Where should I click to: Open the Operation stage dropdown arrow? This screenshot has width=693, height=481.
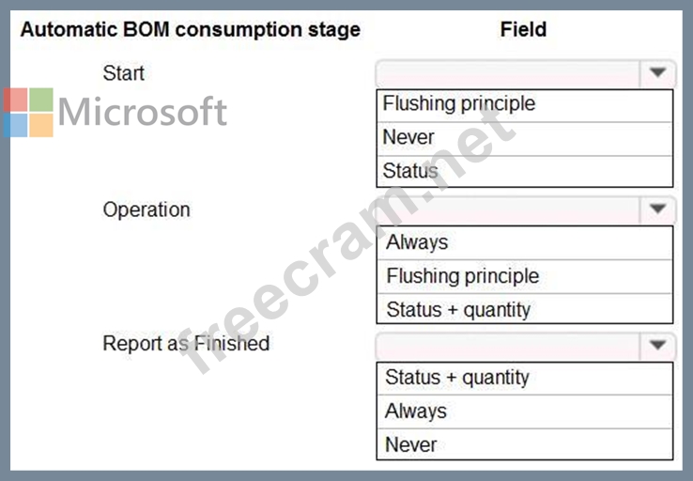pos(657,209)
